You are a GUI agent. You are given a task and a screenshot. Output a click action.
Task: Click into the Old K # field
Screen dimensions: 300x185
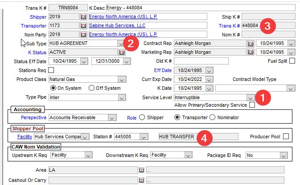[x=201, y=61]
